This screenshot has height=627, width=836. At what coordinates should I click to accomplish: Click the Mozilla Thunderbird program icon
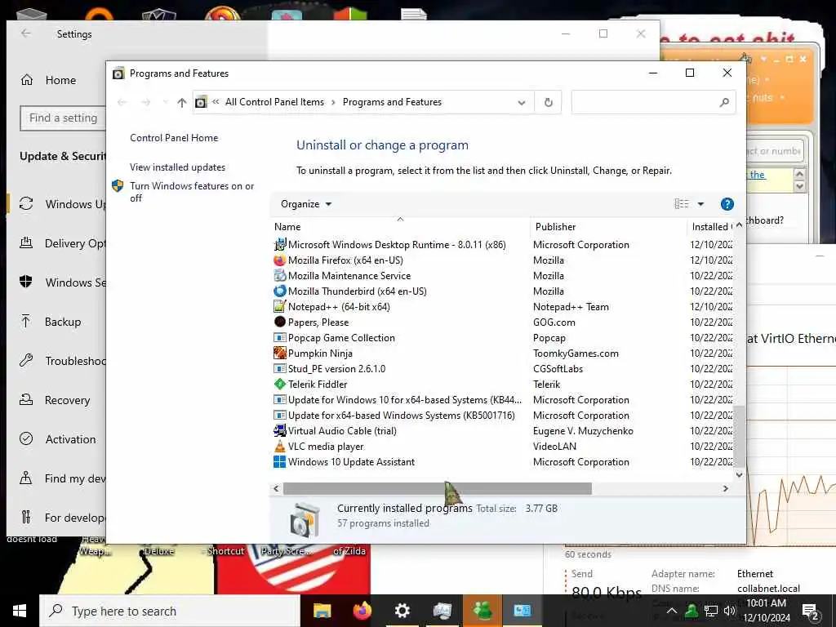pyautogui.click(x=279, y=291)
